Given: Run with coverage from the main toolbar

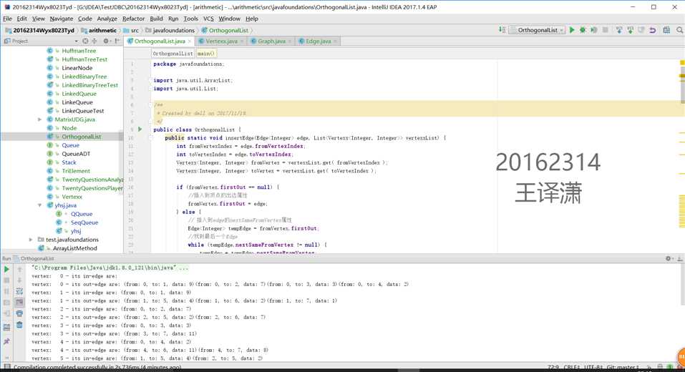Looking at the screenshot, I should [x=593, y=30].
